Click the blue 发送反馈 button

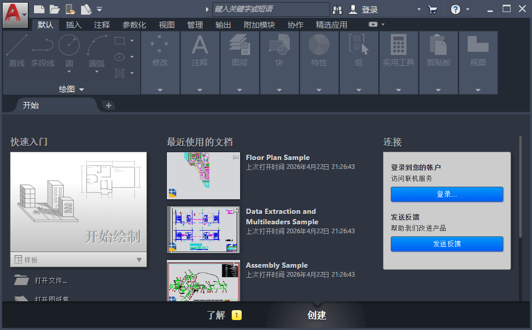click(447, 244)
